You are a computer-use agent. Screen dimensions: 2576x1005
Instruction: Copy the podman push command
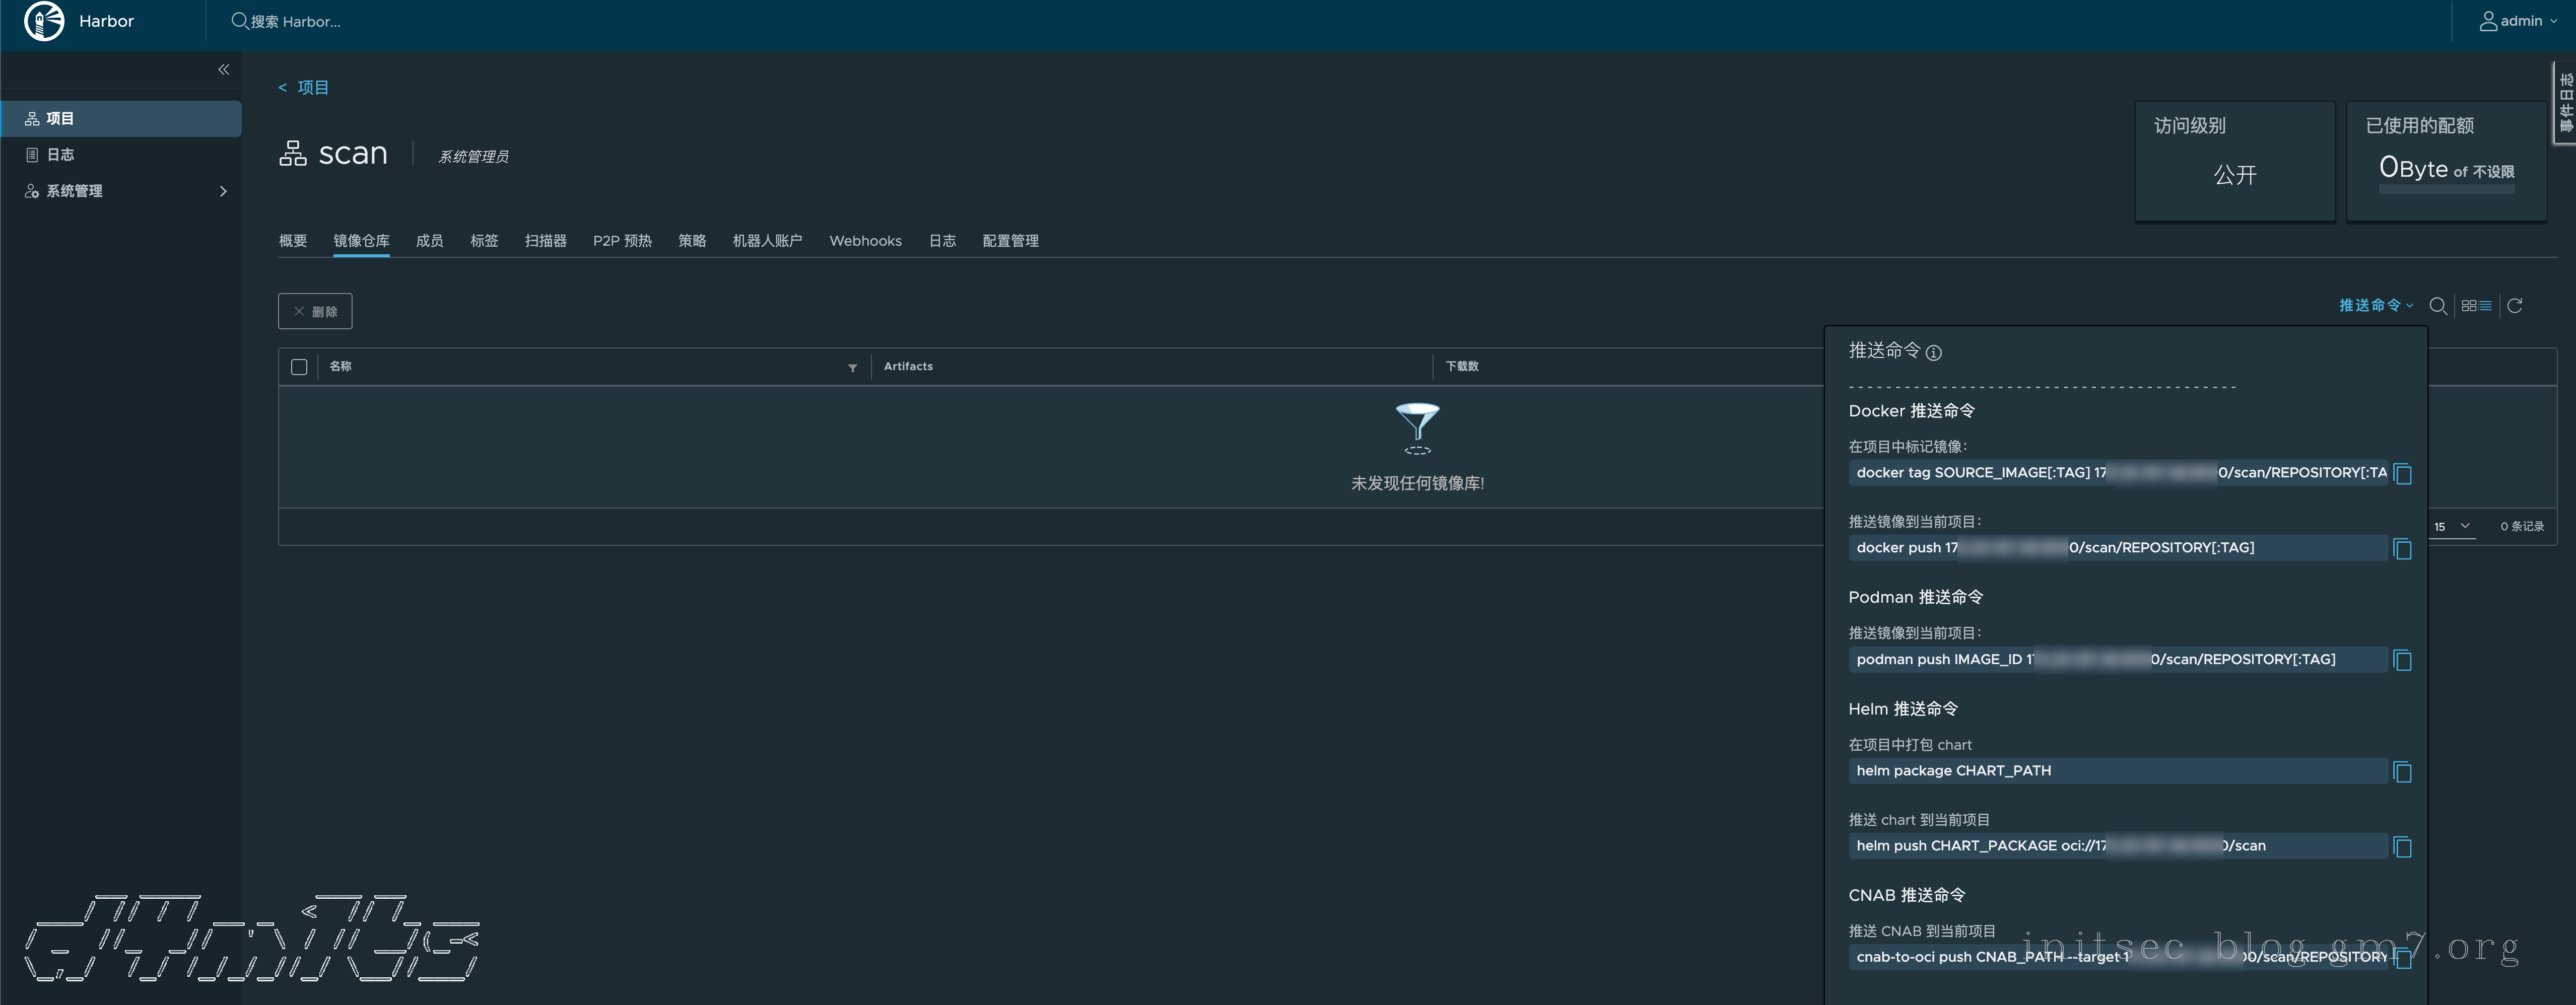point(2403,661)
